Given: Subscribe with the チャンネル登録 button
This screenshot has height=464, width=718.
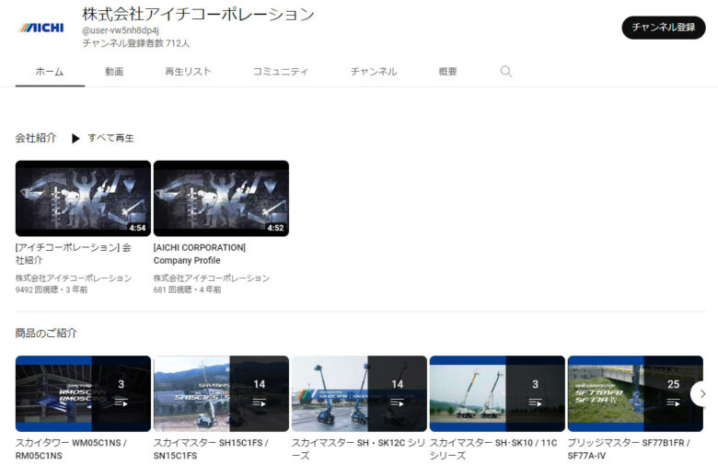Looking at the screenshot, I should [x=664, y=28].
